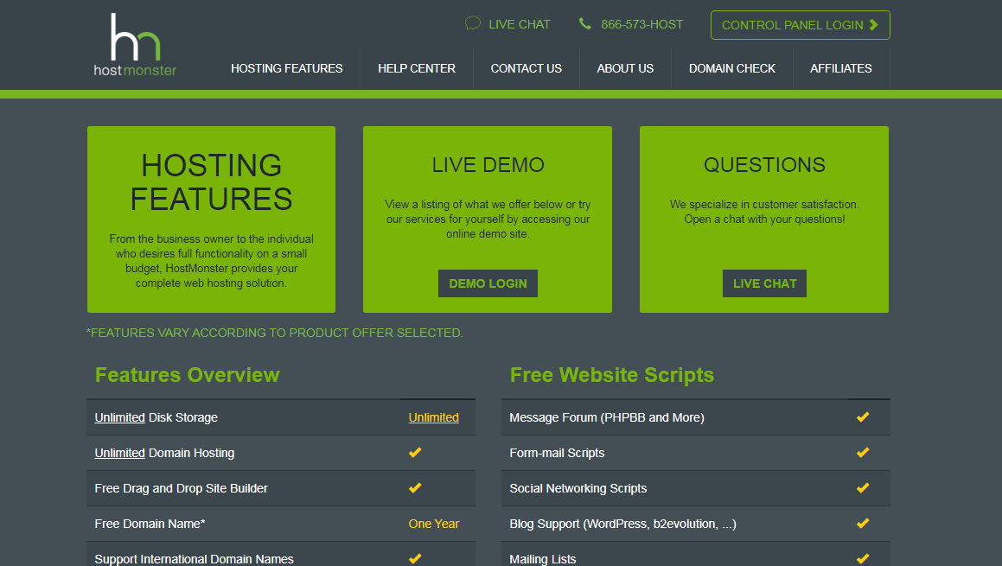Click the arrow chevron inside Control Panel Login

coord(874,24)
